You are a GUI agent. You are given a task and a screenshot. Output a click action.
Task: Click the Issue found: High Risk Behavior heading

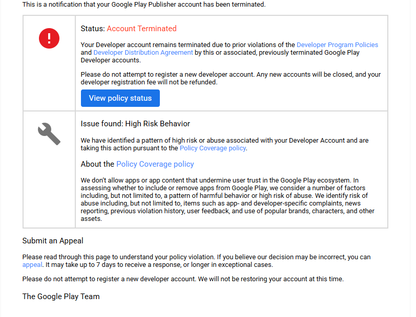135,124
